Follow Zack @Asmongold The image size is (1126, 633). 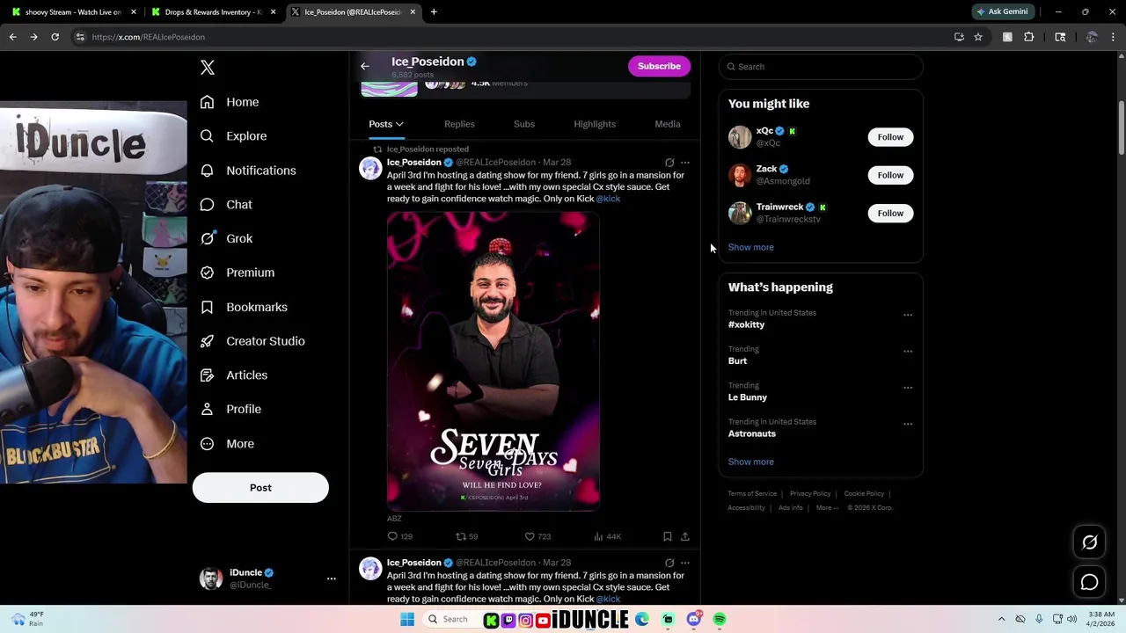point(890,175)
